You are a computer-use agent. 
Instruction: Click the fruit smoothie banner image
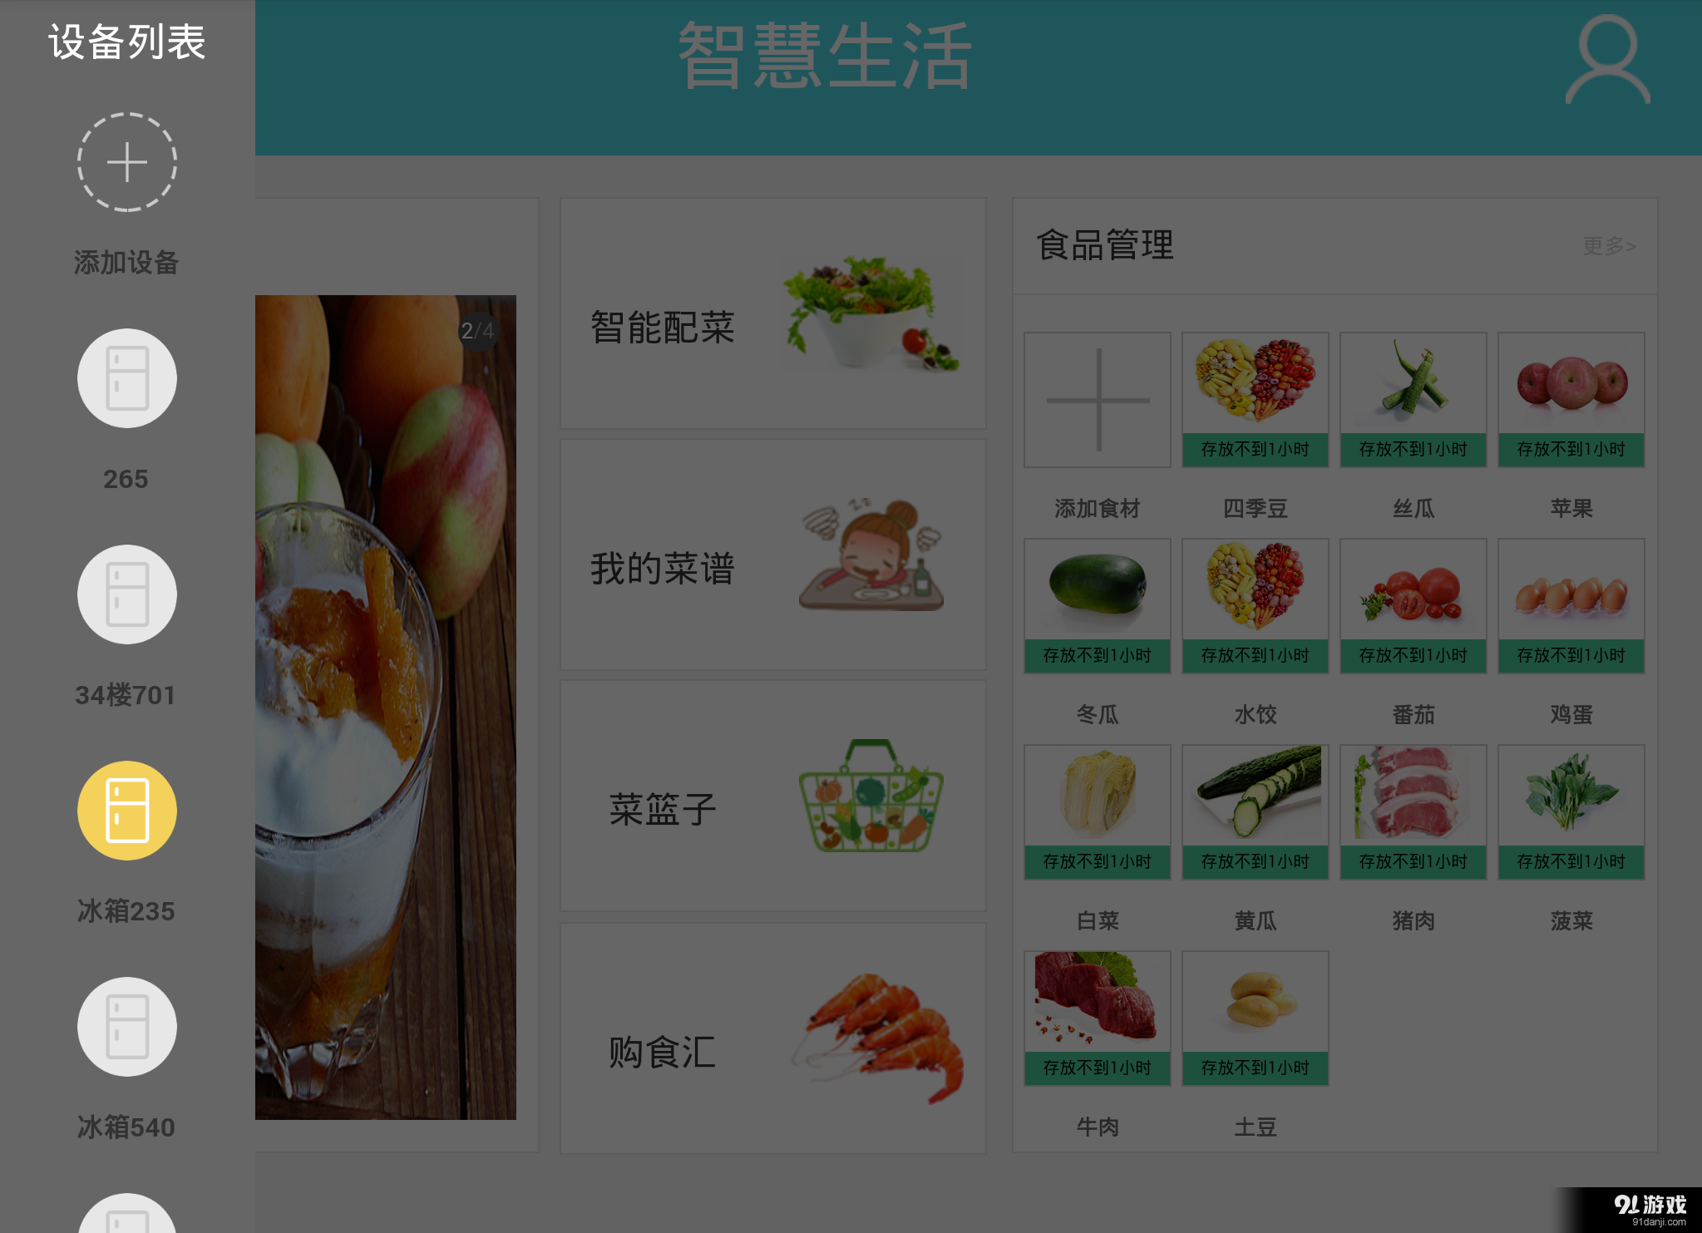(386, 707)
